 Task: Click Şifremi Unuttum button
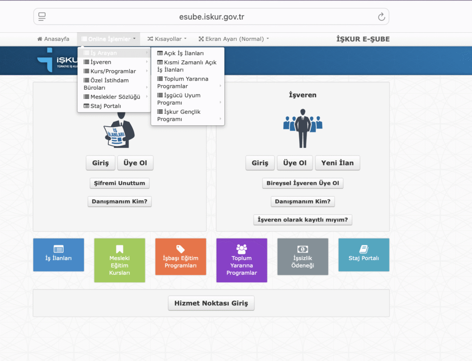[119, 183]
